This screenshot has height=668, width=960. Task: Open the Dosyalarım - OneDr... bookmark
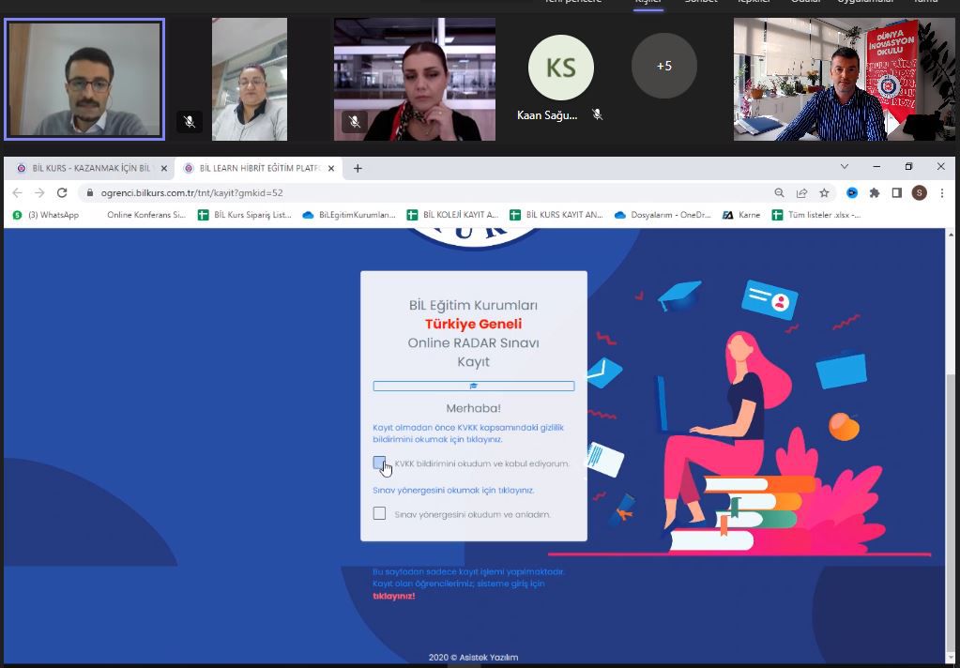tap(663, 215)
